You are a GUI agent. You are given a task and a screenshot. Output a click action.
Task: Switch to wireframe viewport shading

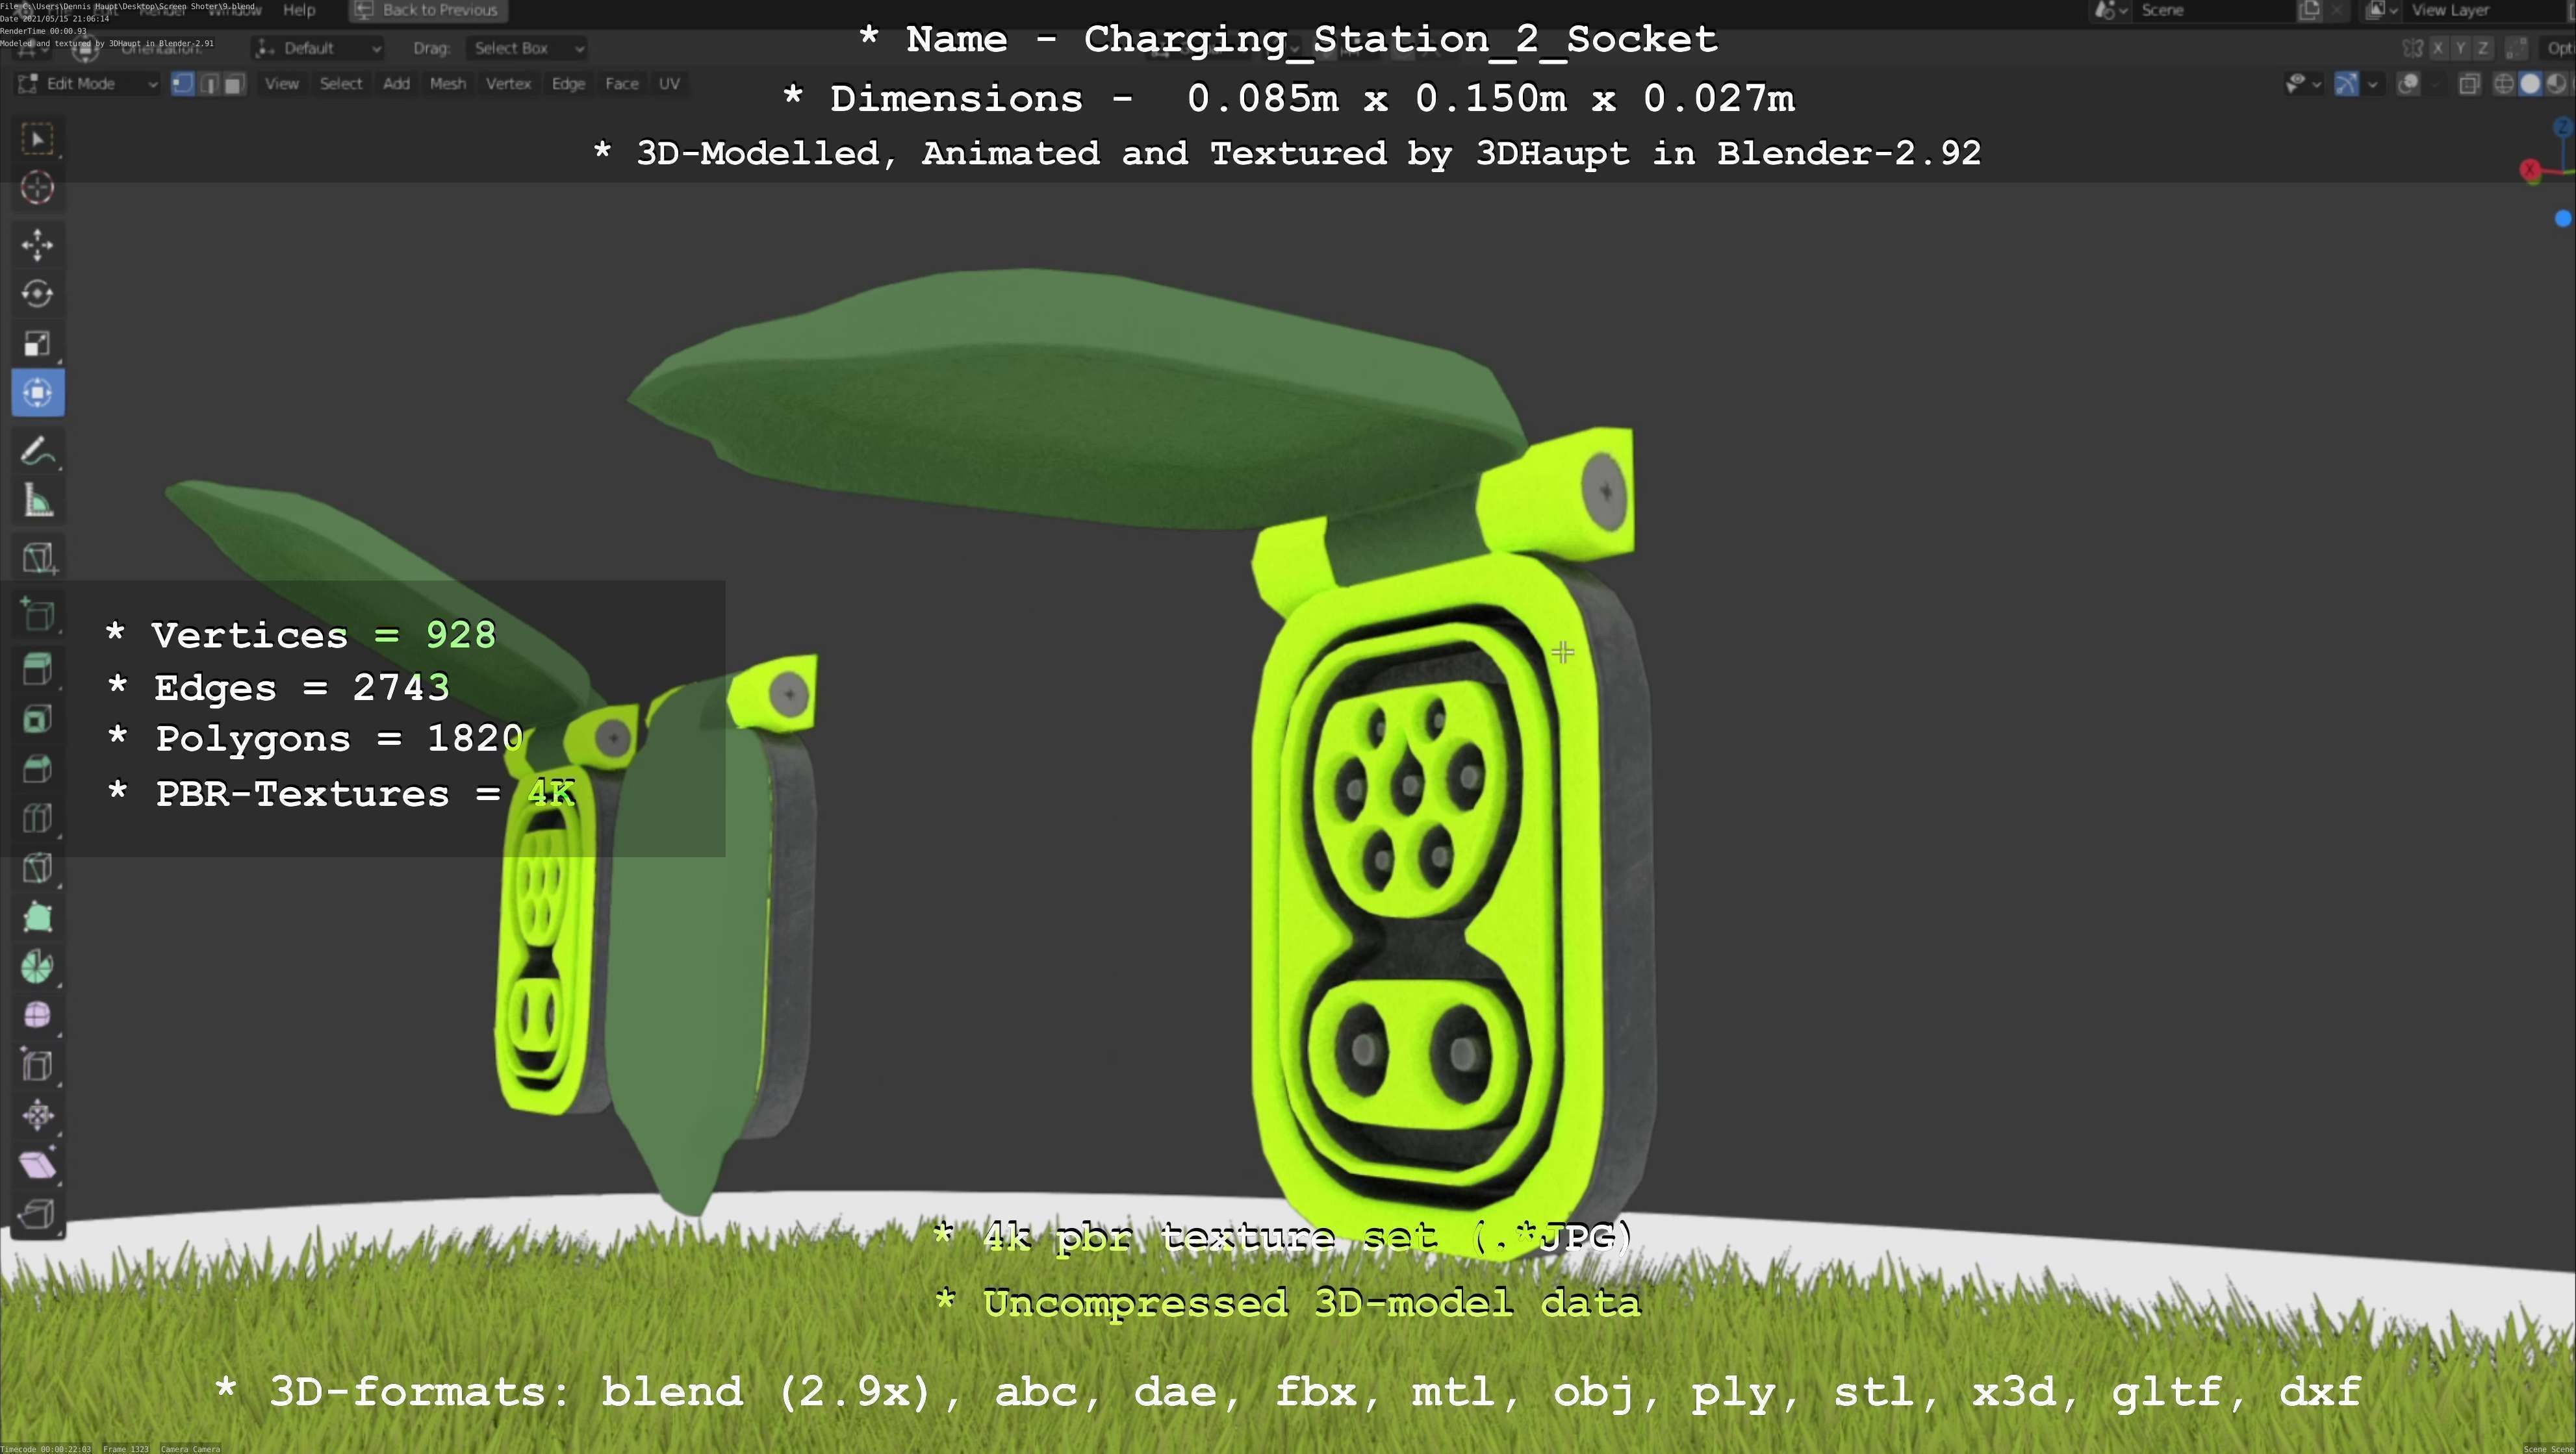tap(2504, 84)
